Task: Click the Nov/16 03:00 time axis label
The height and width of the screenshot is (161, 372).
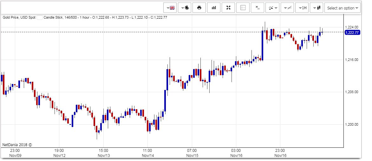Action: click(236, 153)
